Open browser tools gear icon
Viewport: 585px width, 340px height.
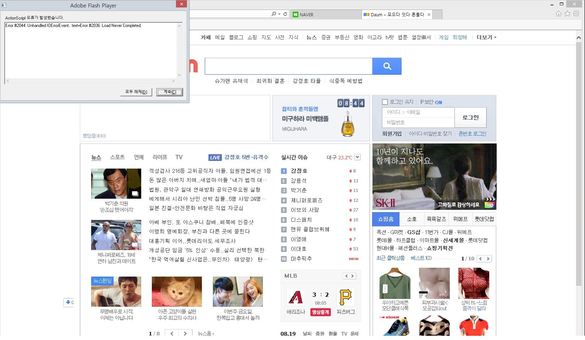click(x=576, y=14)
